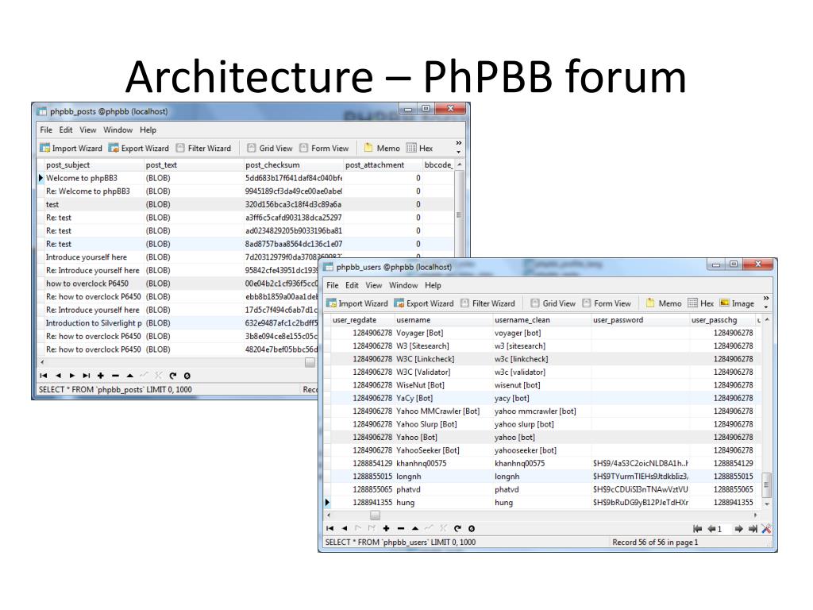Select username_clean cell 'yahoo slurp [bot]'
The width and height of the screenshot is (813, 610).
(541, 424)
